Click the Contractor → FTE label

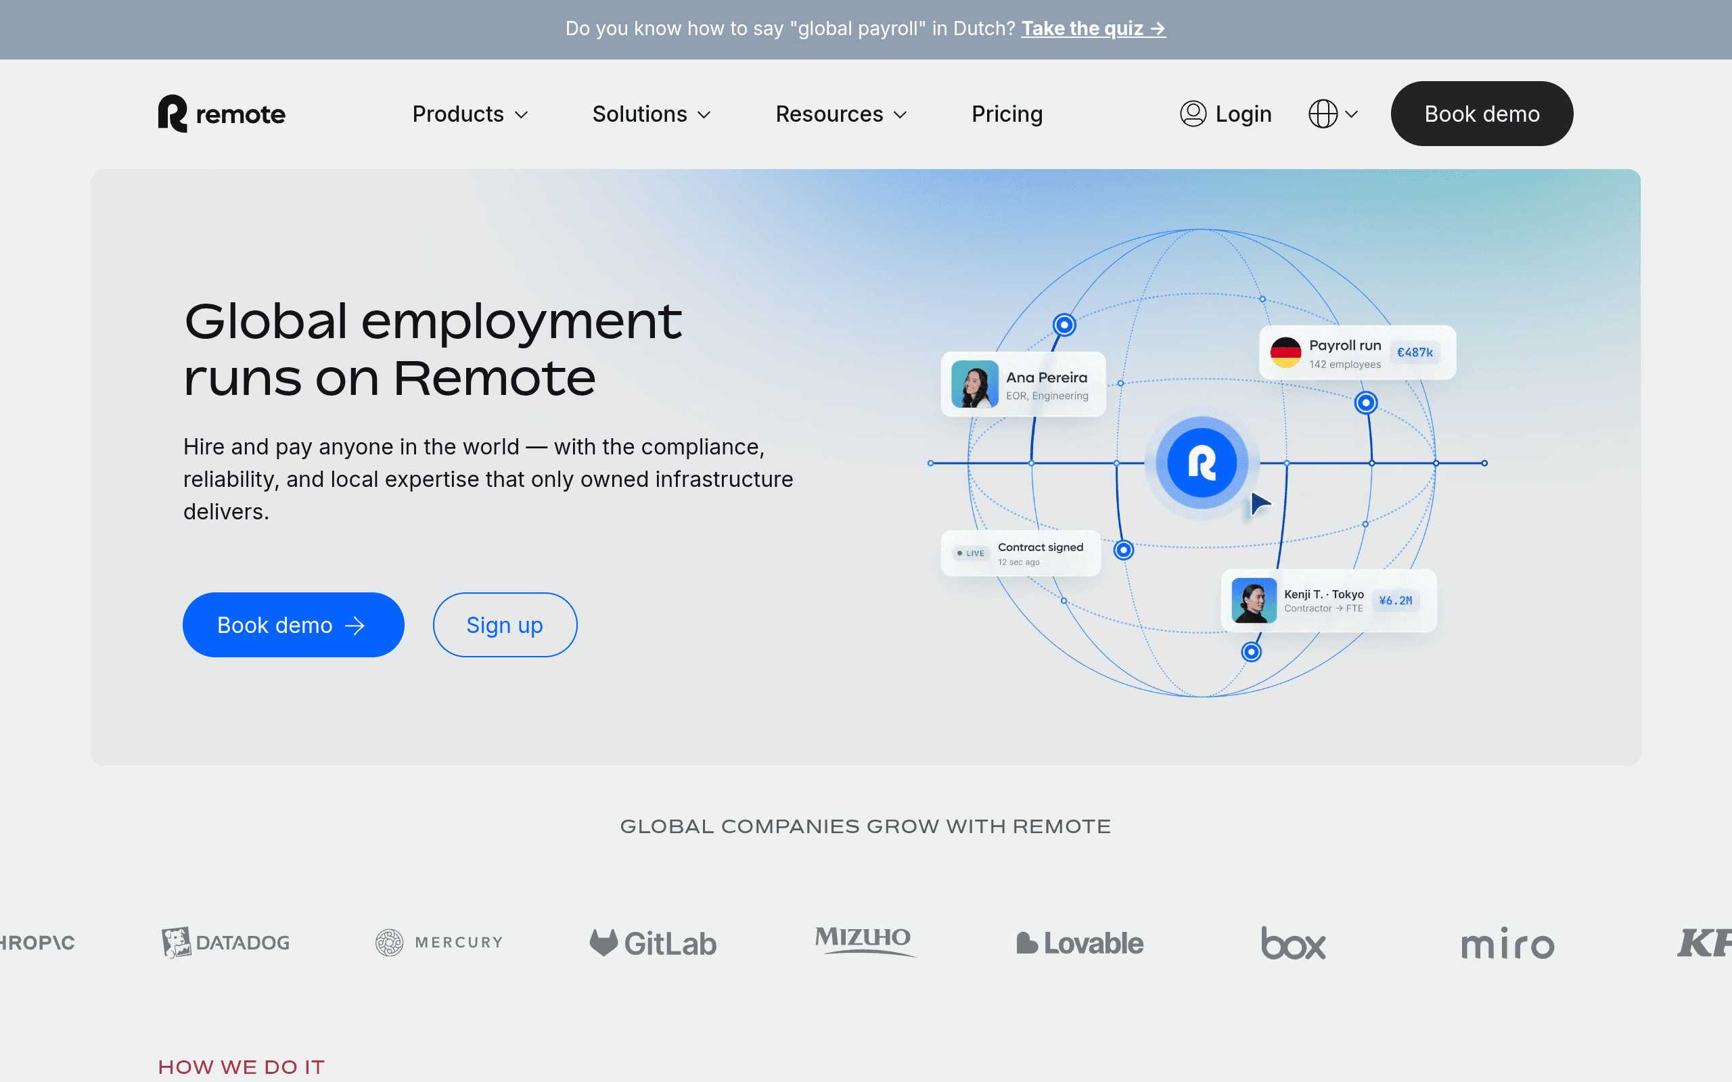pyautogui.click(x=1323, y=608)
